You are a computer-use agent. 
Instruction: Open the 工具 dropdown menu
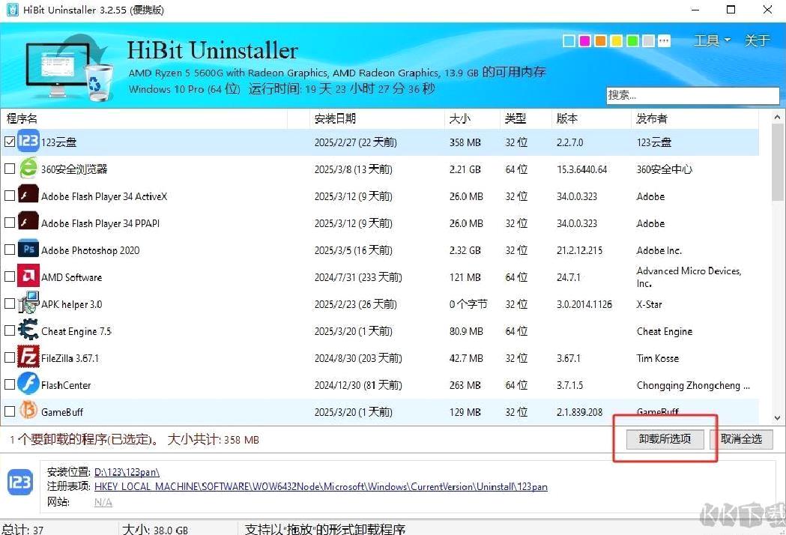[x=712, y=40]
